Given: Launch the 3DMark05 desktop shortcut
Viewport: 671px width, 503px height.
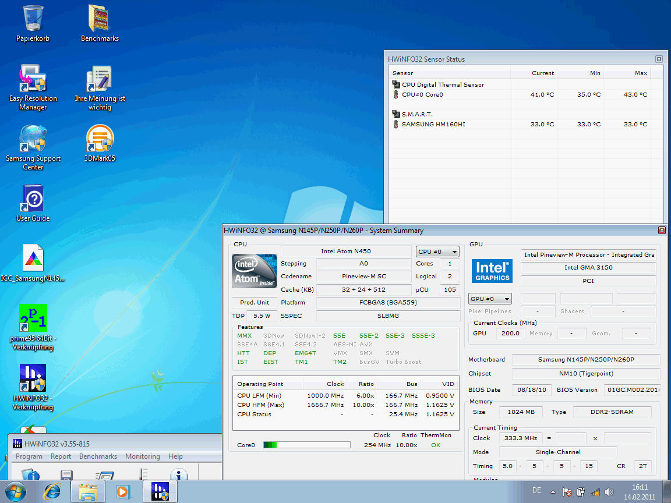Looking at the screenshot, I should (x=100, y=143).
